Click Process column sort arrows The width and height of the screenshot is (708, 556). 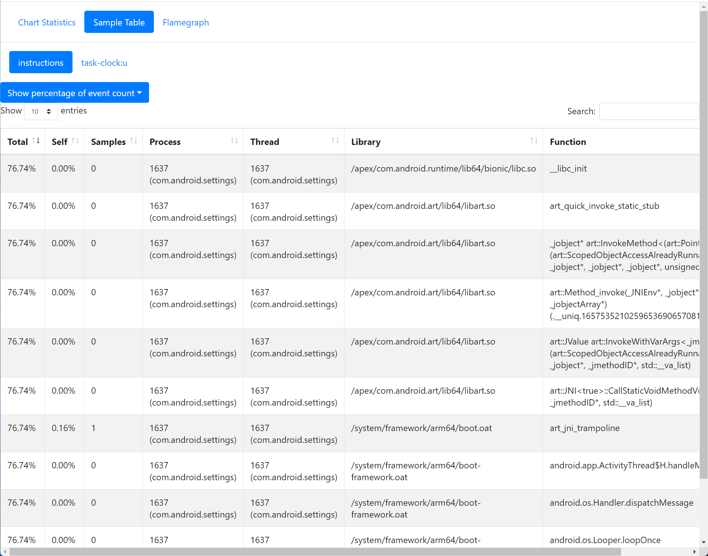point(234,141)
